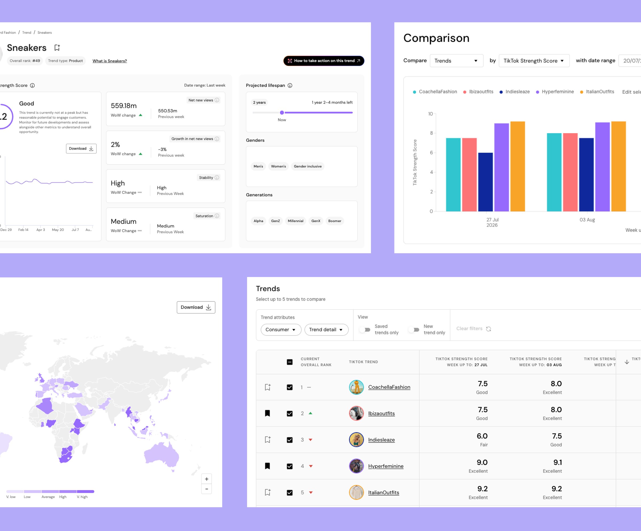Open the Compare Trends dropdown
Screen dimensions: 641x531
(456, 60)
